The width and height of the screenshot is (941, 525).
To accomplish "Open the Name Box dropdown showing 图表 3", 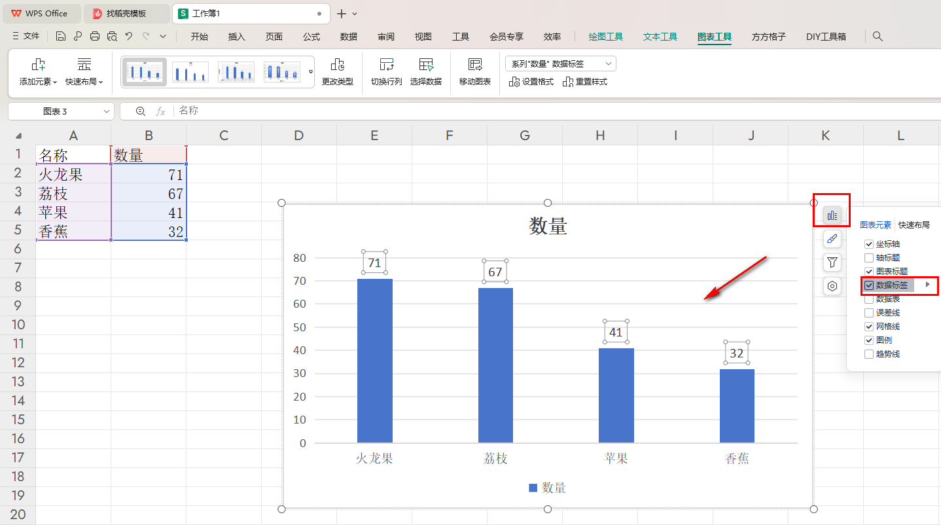I will [107, 112].
